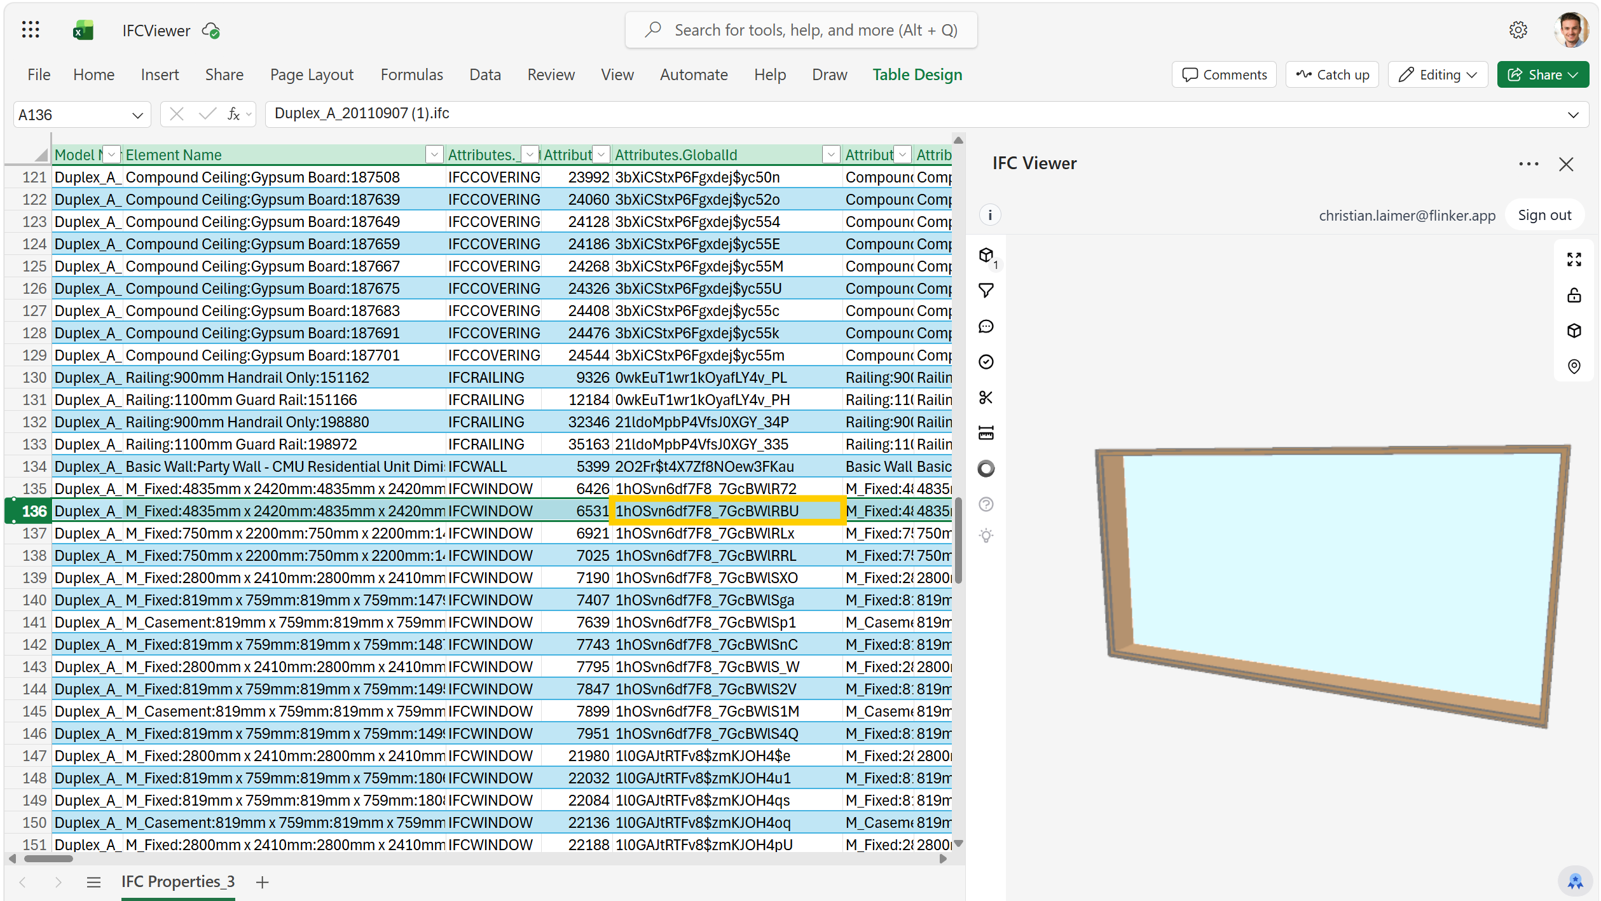
Task: Click the lightbulb icon in viewer sidebar
Action: (x=986, y=535)
